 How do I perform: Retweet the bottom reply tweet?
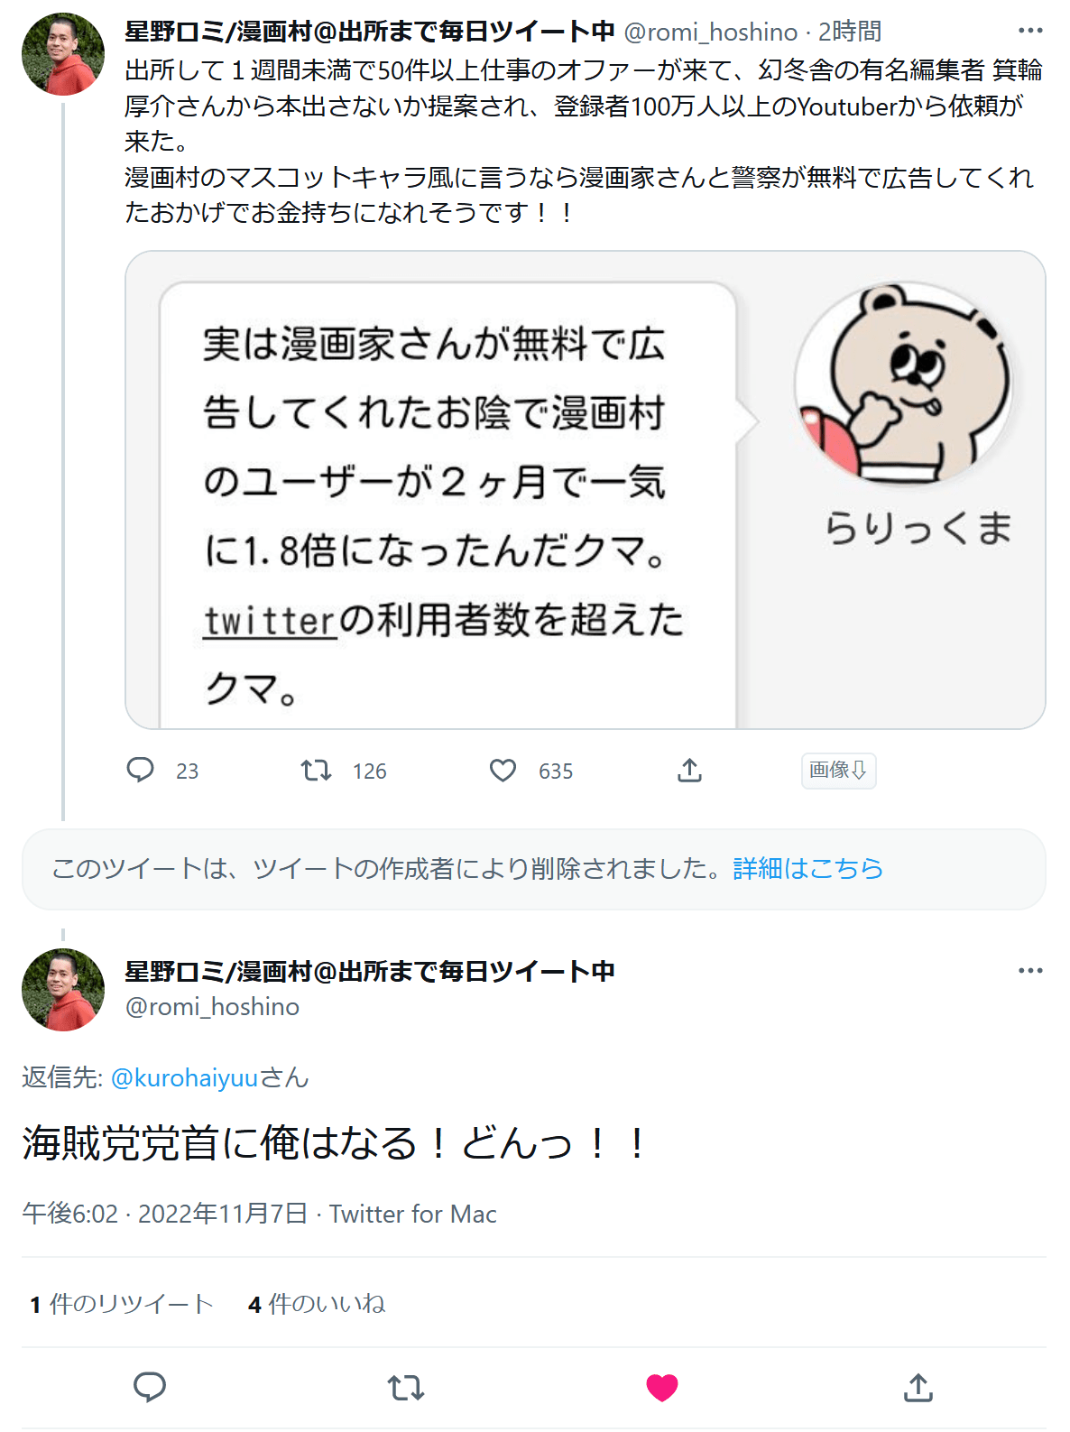[406, 1387]
